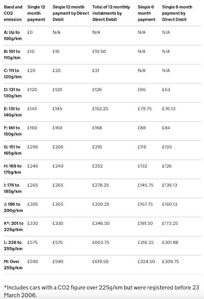Select the £66 six month payment for band D

coord(142,90)
